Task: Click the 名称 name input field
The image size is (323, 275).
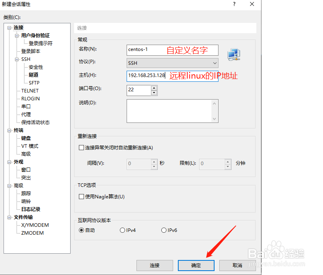Action: [x=172, y=50]
